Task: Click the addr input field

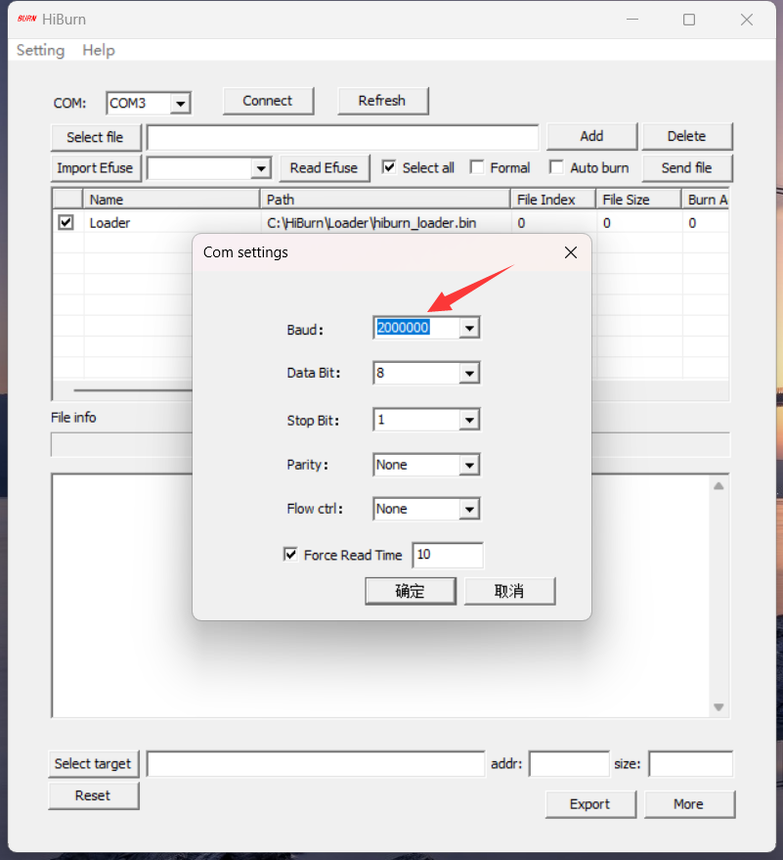Action: (569, 764)
